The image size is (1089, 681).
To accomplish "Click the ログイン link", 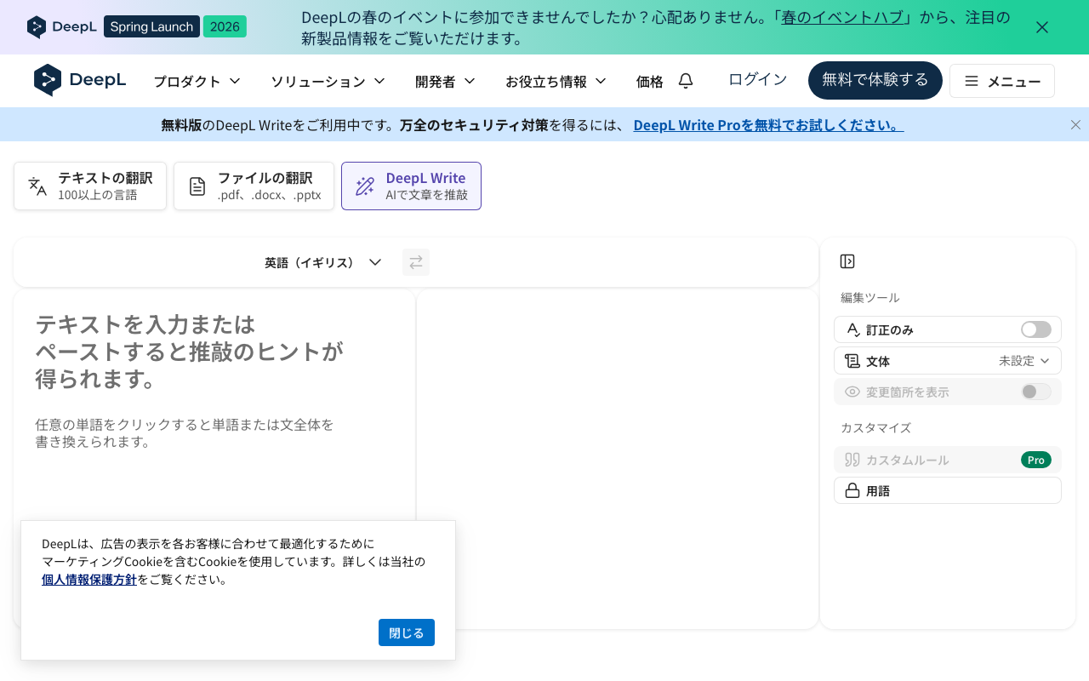I will [757, 79].
